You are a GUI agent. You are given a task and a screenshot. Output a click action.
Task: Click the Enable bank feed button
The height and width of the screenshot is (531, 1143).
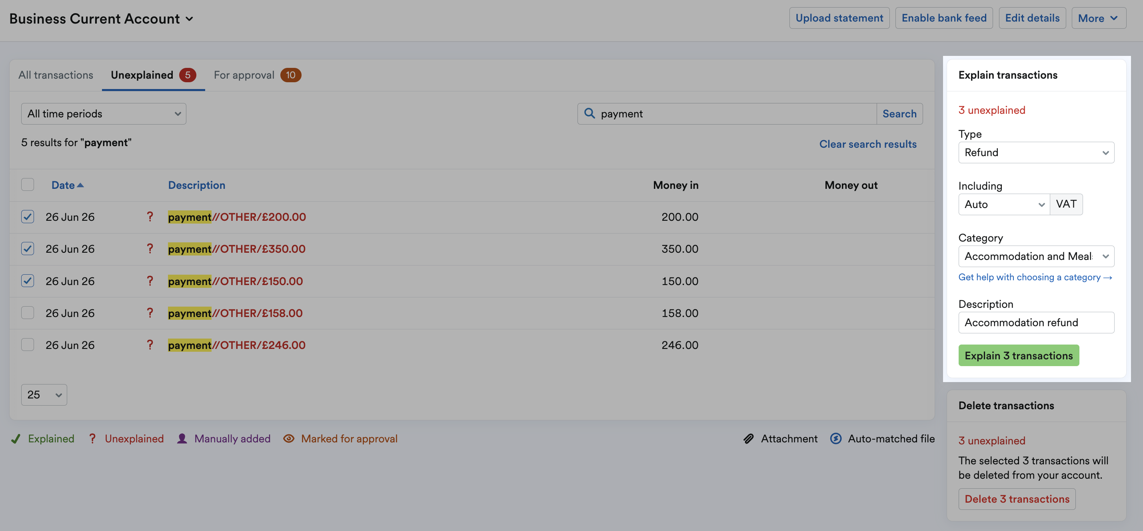point(944,18)
